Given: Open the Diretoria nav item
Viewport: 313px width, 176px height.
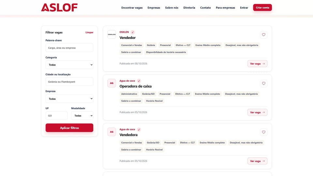Looking at the screenshot, I should (189, 7).
